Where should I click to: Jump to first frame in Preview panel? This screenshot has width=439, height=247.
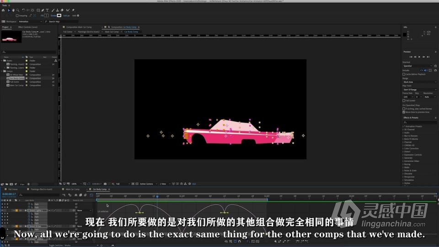point(411,57)
